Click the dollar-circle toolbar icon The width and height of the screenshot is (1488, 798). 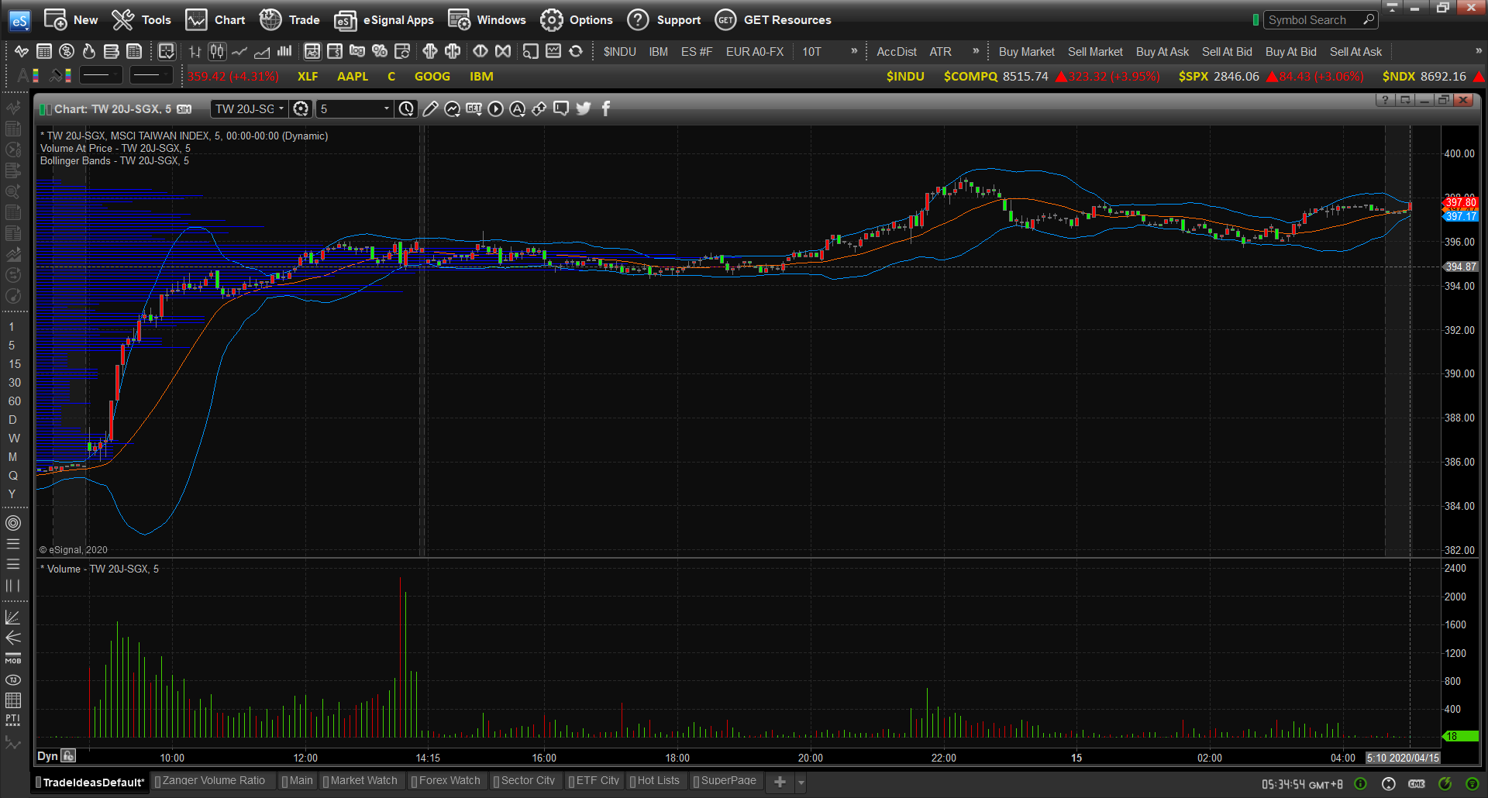(x=67, y=51)
